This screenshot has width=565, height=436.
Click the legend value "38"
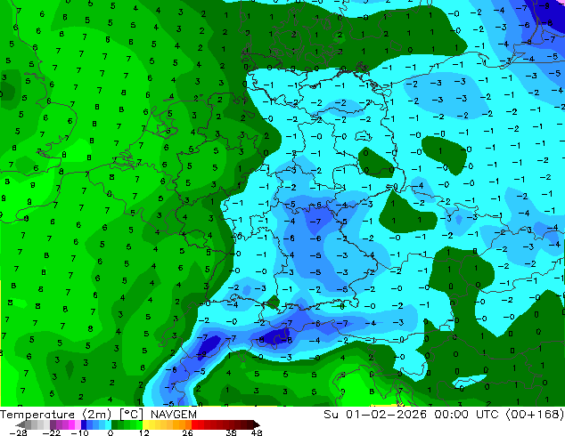point(231,432)
